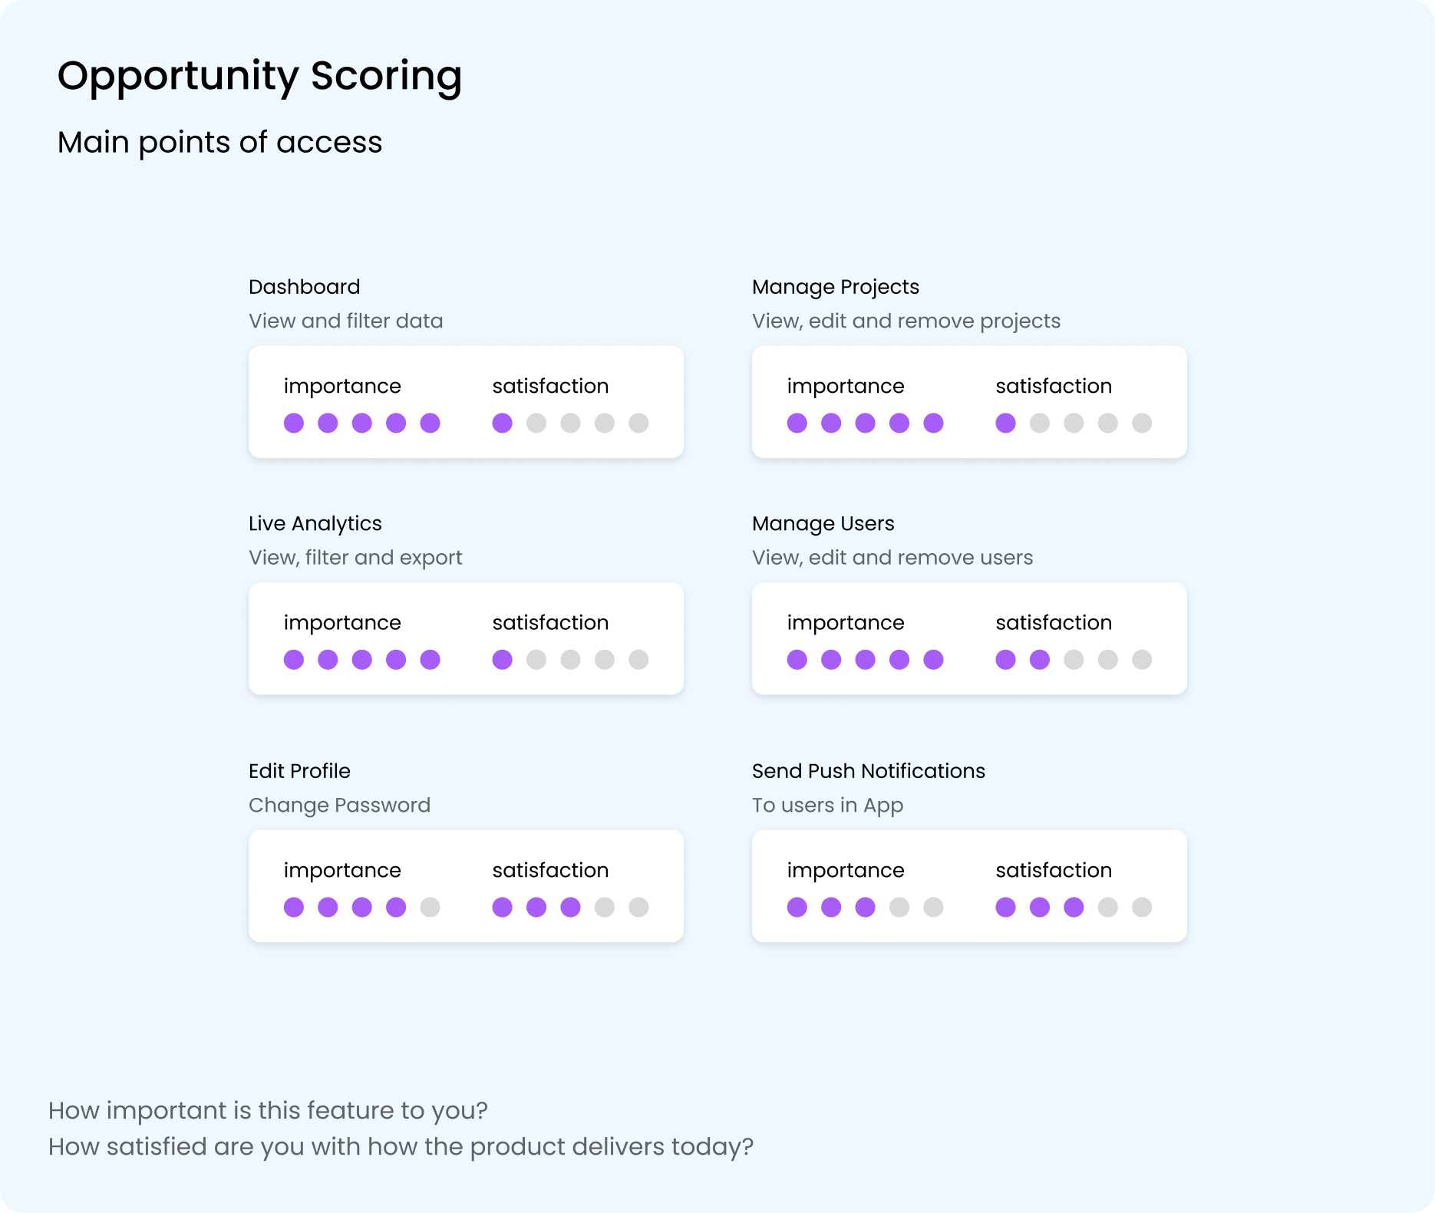Screen dimensions: 1435x1213
Task: Set Send Push Notifications importance to fourth dot
Action: pyautogui.click(x=899, y=907)
